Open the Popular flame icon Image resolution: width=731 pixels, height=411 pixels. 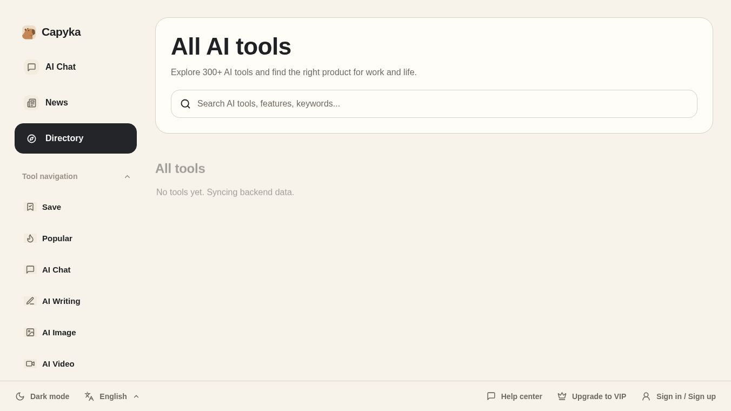pyautogui.click(x=30, y=238)
